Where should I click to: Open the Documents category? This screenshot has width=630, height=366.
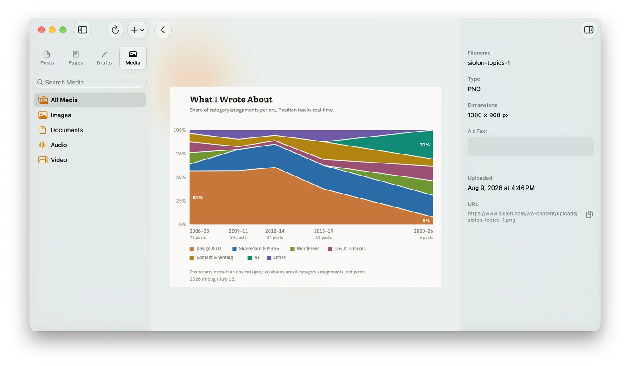point(90,130)
